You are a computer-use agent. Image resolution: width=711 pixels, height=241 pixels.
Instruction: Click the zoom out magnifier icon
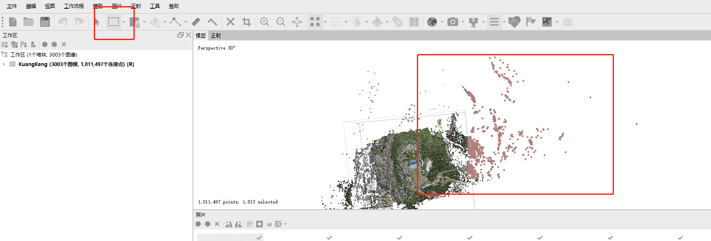coord(281,22)
